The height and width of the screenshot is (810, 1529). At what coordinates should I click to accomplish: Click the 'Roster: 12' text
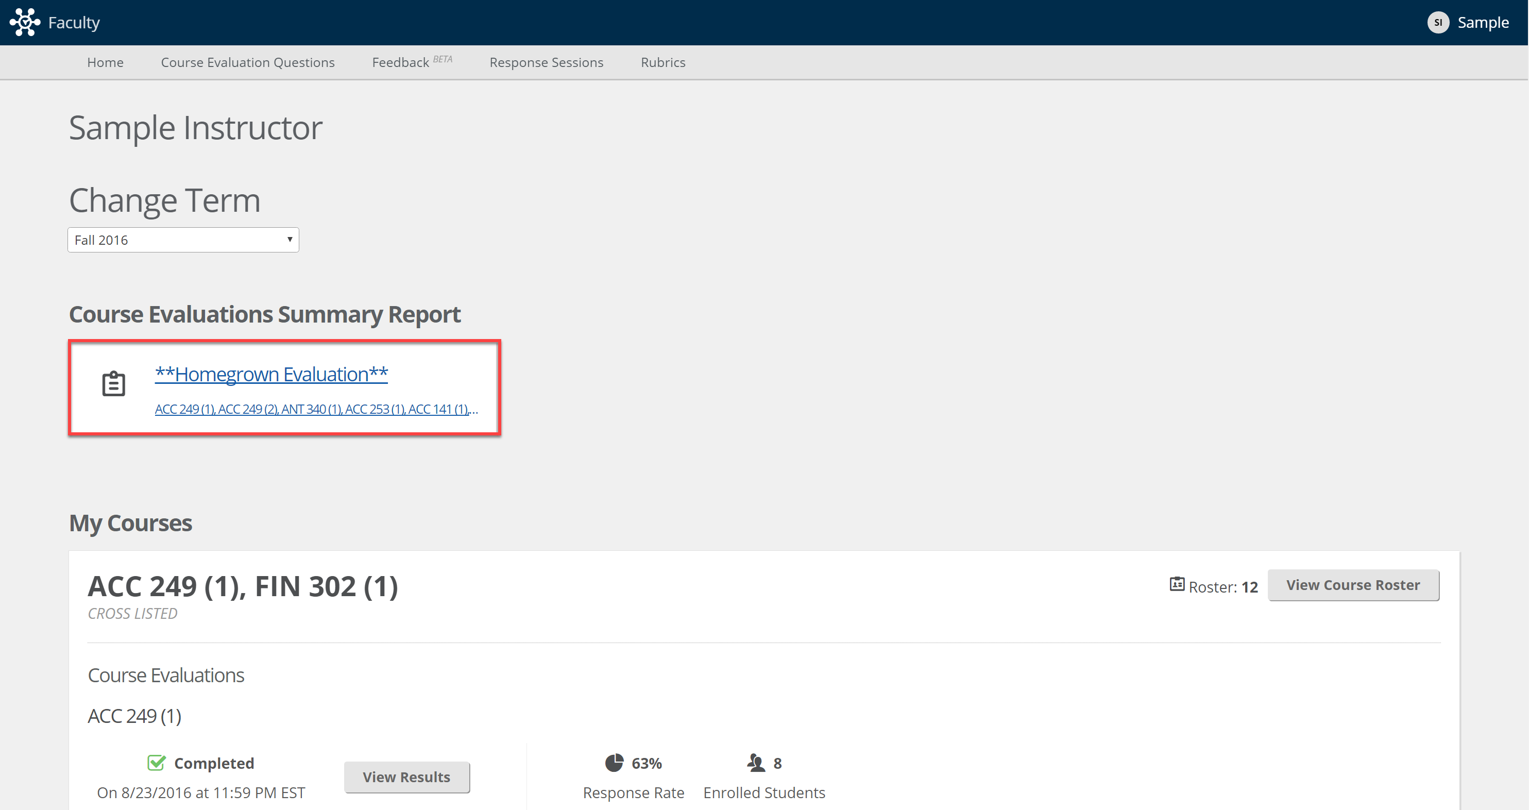click(1222, 587)
